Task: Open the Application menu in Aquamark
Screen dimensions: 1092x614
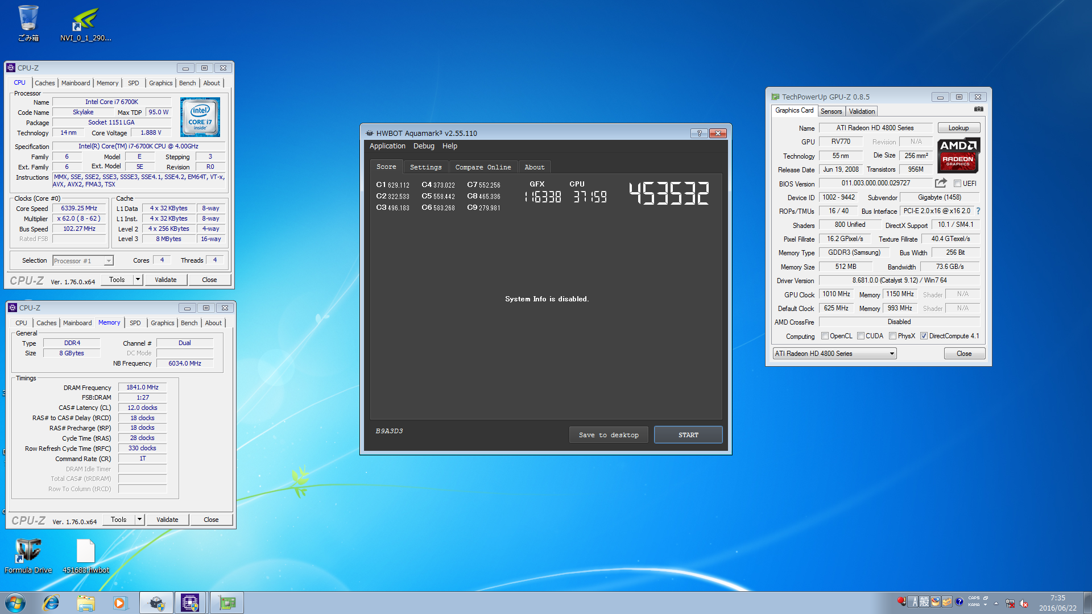Action: click(x=387, y=146)
